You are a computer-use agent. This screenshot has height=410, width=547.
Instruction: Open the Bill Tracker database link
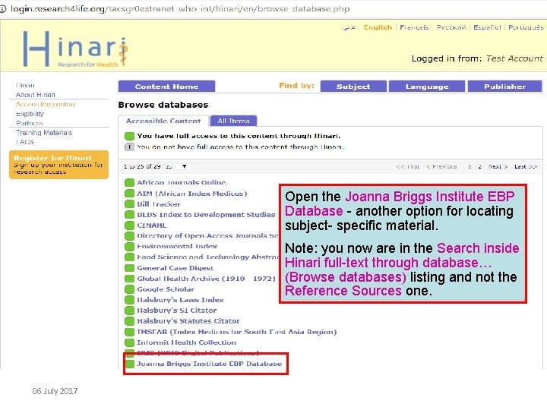(159, 204)
